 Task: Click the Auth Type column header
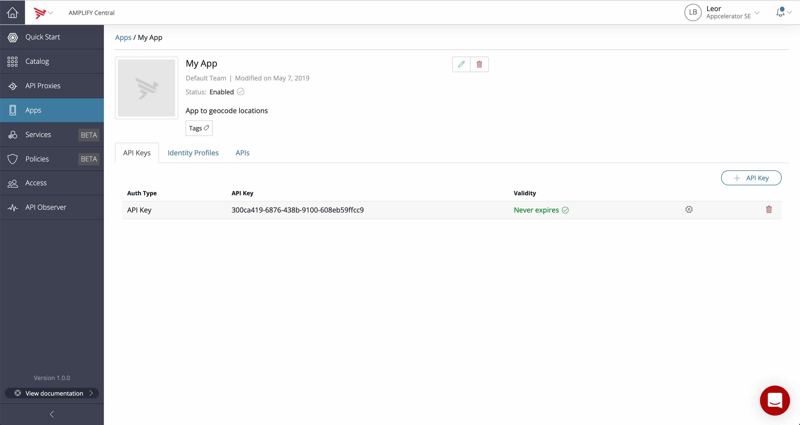142,193
